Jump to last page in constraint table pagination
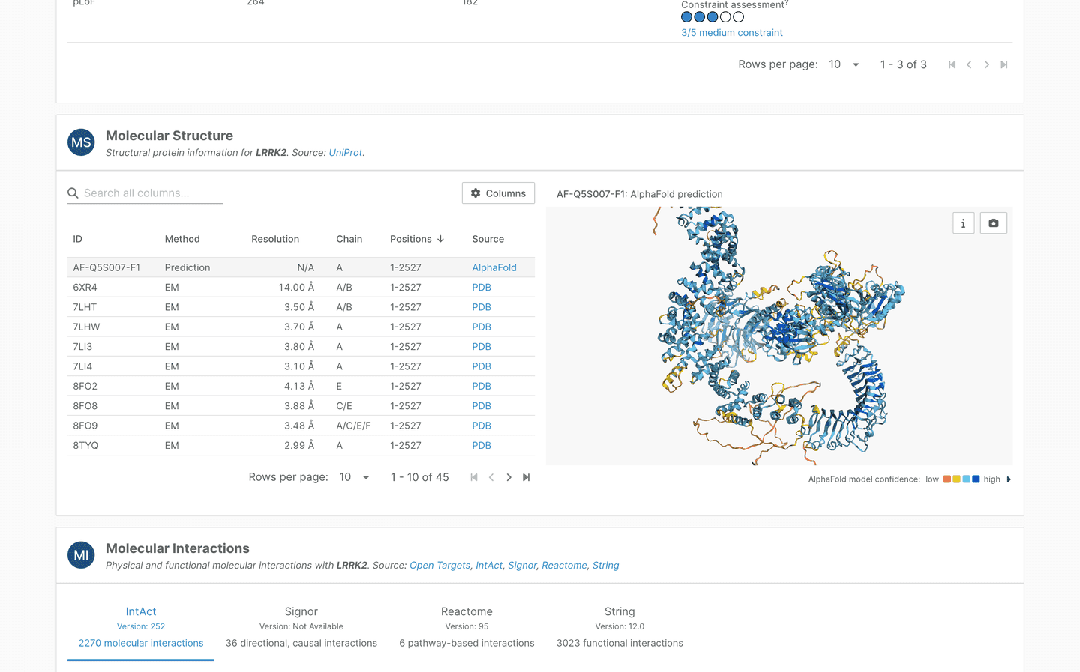The height and width of the screenshot is (672, 1080). [1004, 64]
